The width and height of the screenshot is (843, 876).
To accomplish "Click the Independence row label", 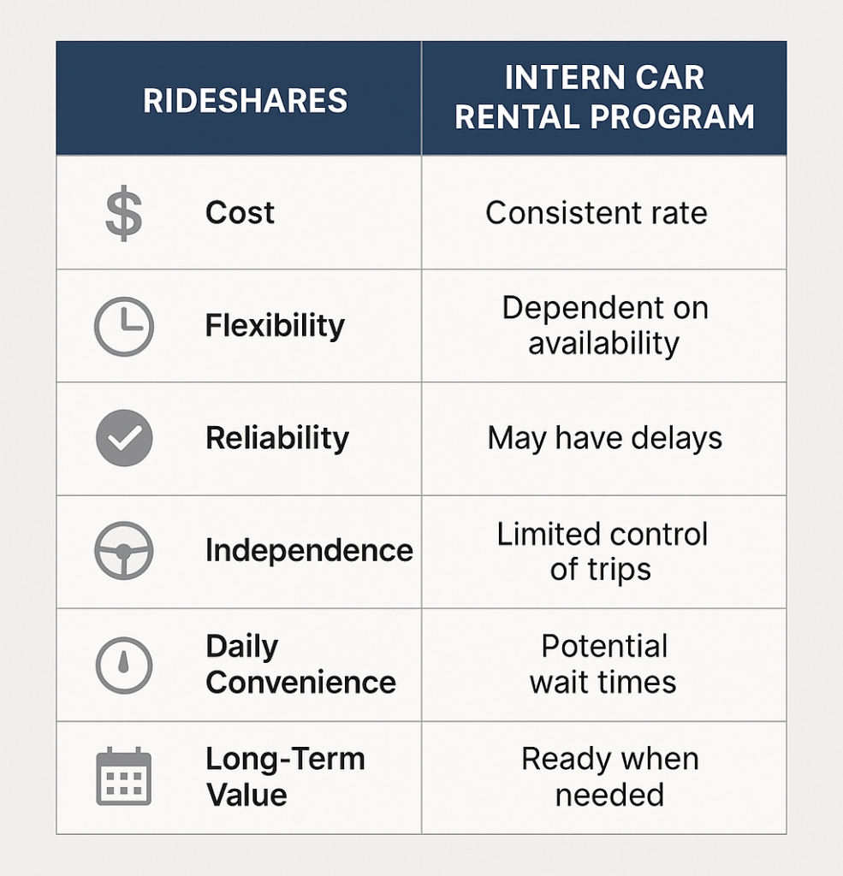I will tap(309, 550).
